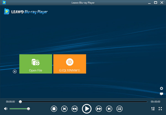Click the elapsed time 00:00:00 on the left
The width and height of the screenshot is (166, 115).
coord(11,102)
